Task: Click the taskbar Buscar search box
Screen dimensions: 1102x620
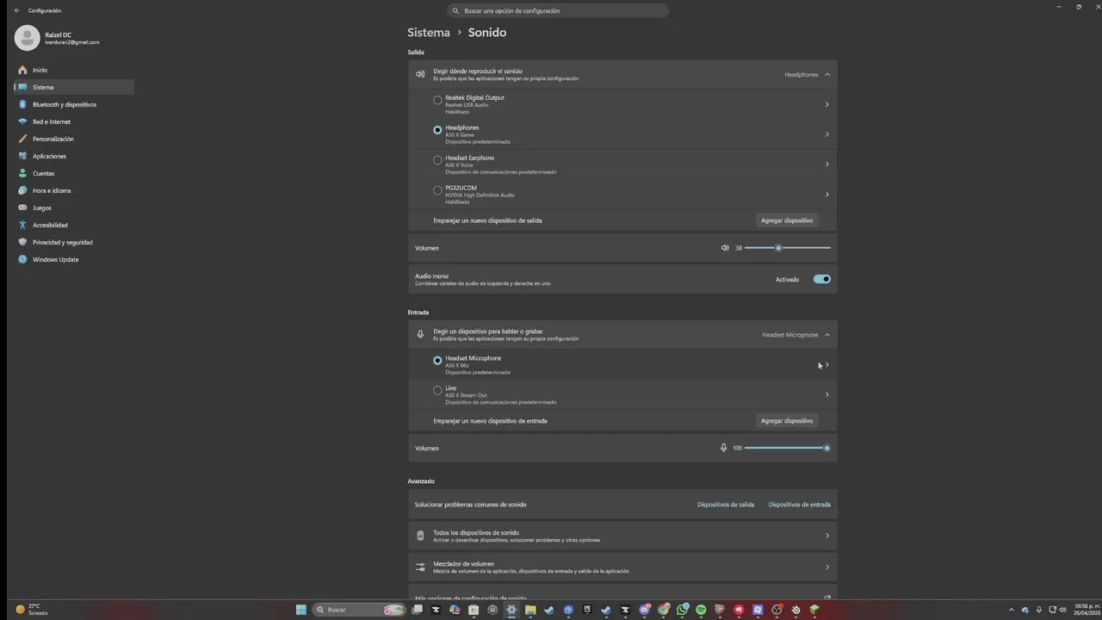Action: 358,610
